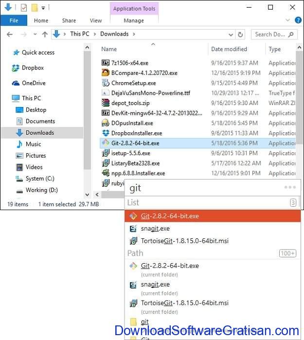Image resolution: width=304 pixels, height=340 pixels.
Task: Click the DevKit-mingw64 file icon
Action: point(106,113)
